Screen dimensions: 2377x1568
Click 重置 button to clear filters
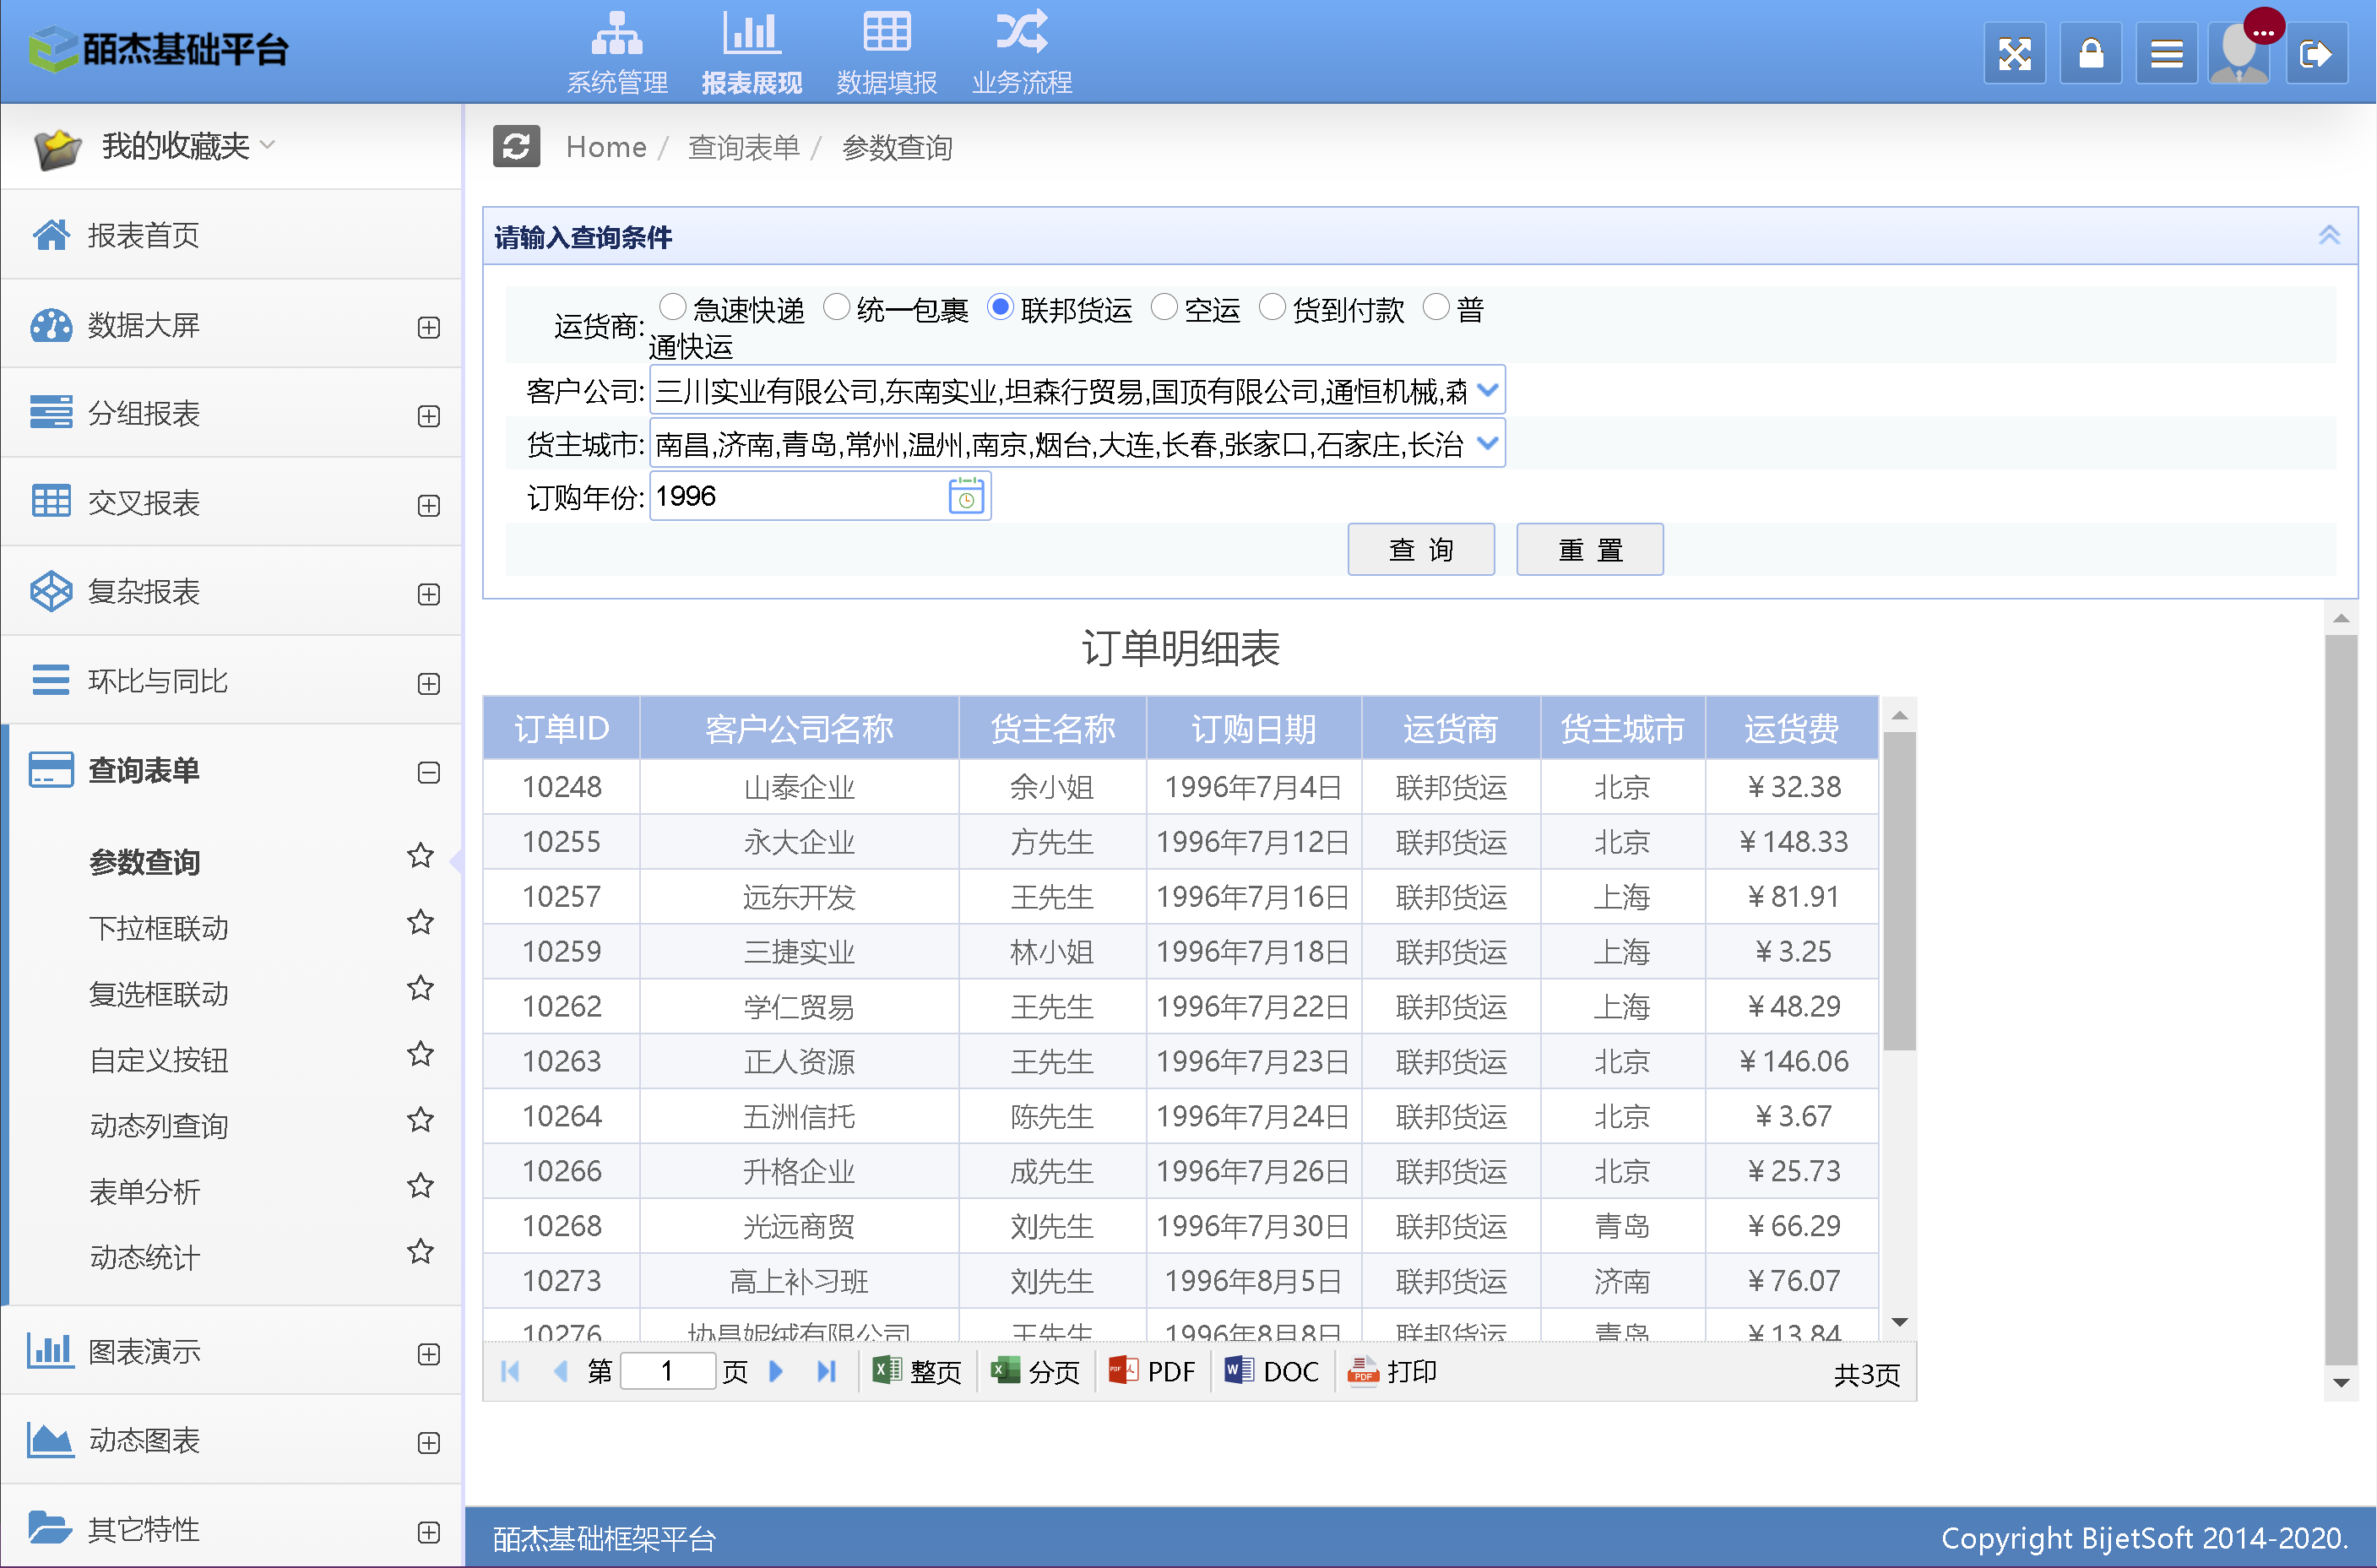1587,550
